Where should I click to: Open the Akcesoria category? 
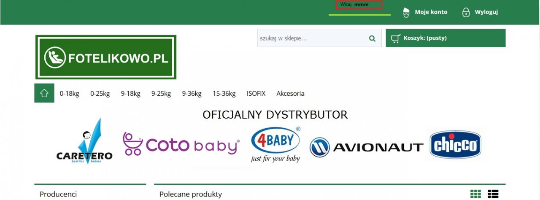pos(290,94)
